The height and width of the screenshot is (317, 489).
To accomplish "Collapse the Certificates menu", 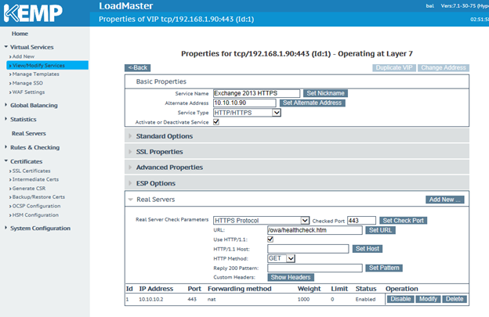I will click(26, 161).
